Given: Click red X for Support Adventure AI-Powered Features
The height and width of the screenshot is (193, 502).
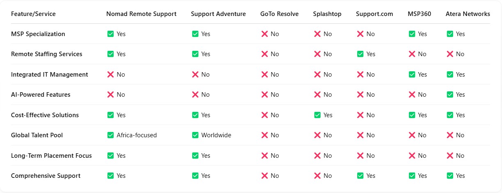Looking at the screenshot, I should point(195,95).
